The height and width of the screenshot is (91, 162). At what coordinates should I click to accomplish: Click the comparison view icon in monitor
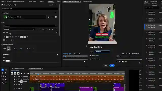(x=123, y=62)
